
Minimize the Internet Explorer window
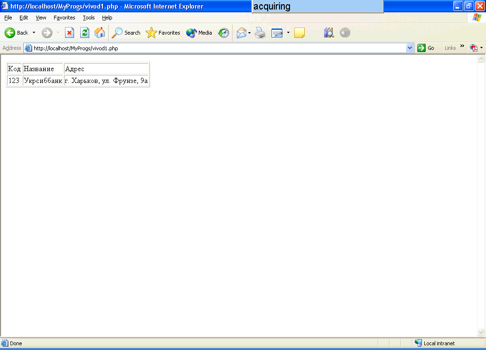458,6
